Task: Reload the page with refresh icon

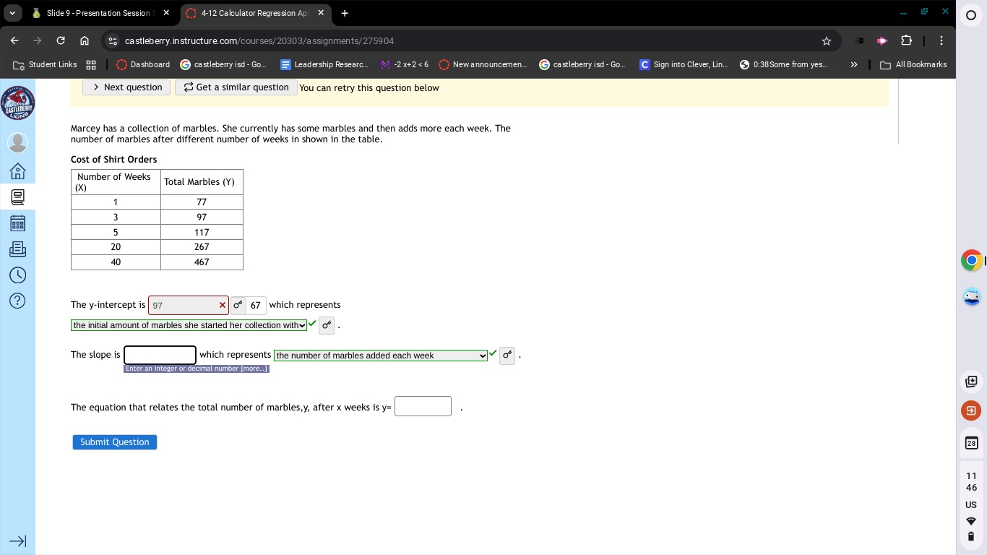Action: pyautogui.click(x=61, y=40)
